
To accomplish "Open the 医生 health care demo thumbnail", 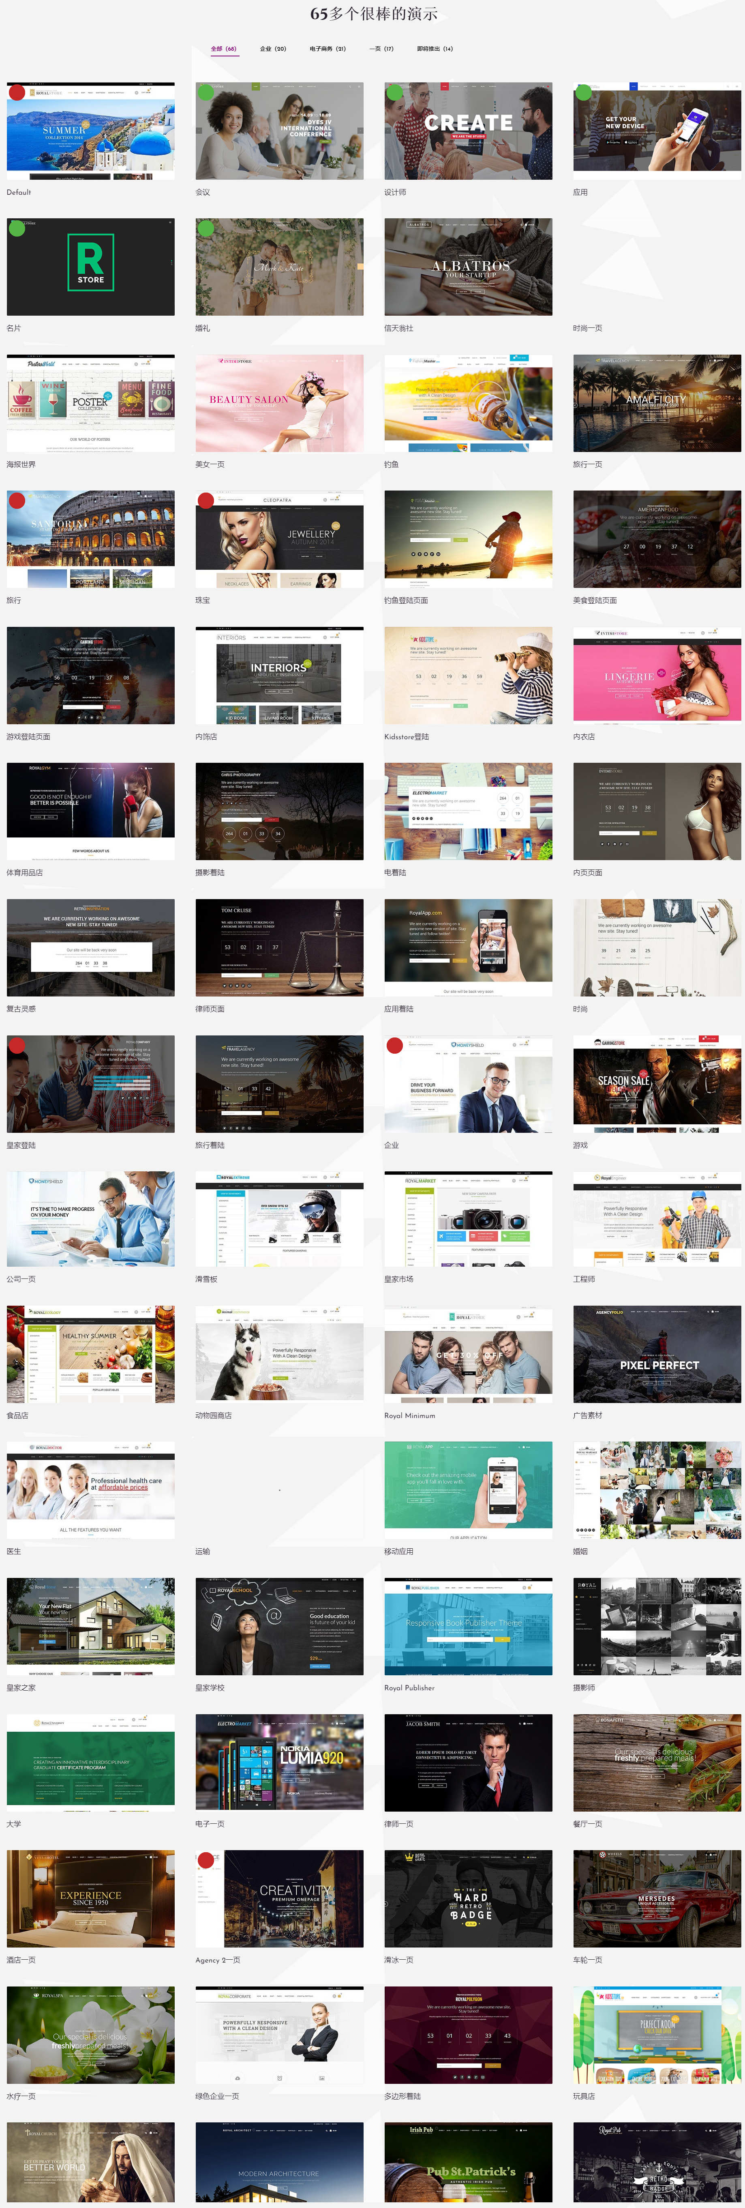I will (x=91, y=1491).
